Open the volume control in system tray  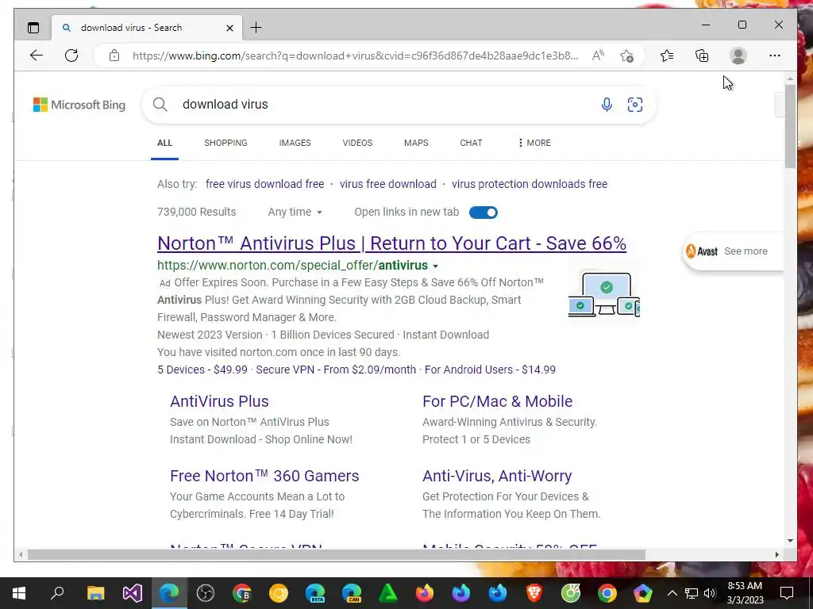coord(710,593)
